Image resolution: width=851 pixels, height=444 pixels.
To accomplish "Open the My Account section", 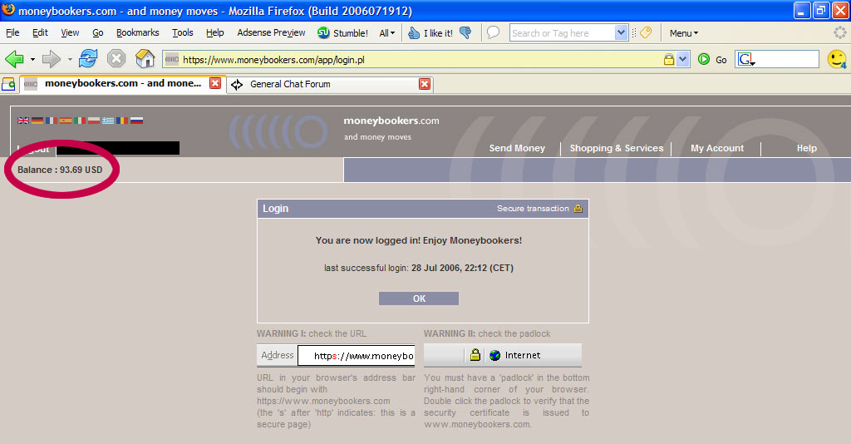I will pyautogui.click(x=717, y=148).
